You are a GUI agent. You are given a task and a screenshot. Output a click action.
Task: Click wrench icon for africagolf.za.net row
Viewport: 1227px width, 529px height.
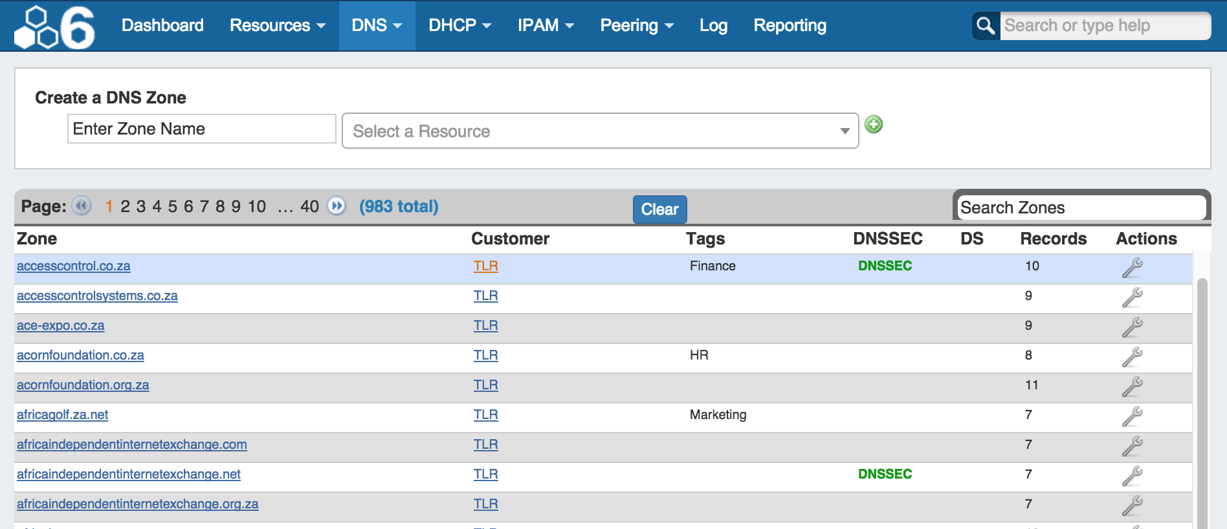[1132, 416]
